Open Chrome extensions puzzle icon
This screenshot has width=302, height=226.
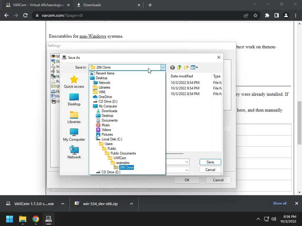[267, 15]
